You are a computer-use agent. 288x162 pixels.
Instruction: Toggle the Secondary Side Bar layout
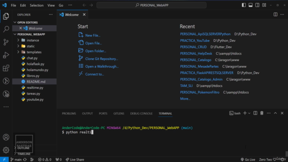(257, 5)
